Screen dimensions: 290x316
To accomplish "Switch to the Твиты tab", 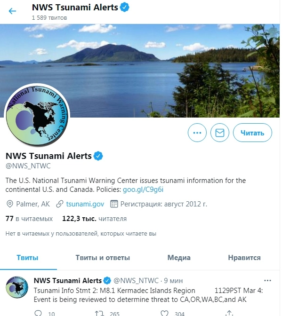I will 27,258.
